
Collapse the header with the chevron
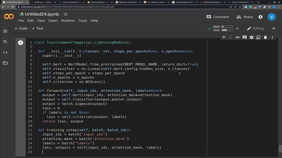[x=274, y=29]
